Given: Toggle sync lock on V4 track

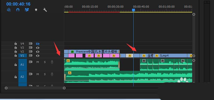Looking at the screenshot, I should tap(31, 44).
